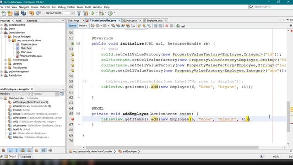This screenshot has height=165, width=293.
Task: Click the Output button in status bar
Action: pos(11,156)
